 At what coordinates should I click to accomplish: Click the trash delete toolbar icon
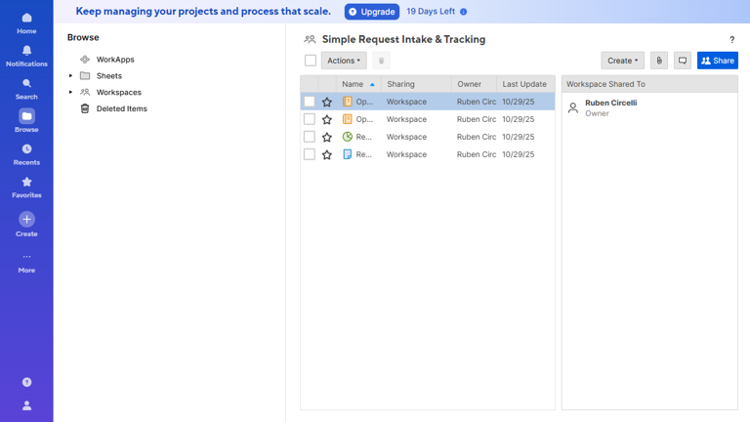click(x=381, y=61)
